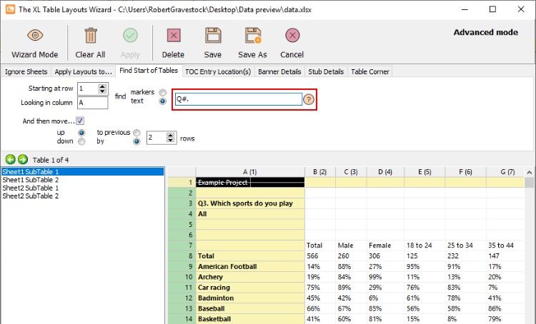Click the Archery row label
Image resolution: width=536 pixels, height=324 pixels.
tap(250, 277)
